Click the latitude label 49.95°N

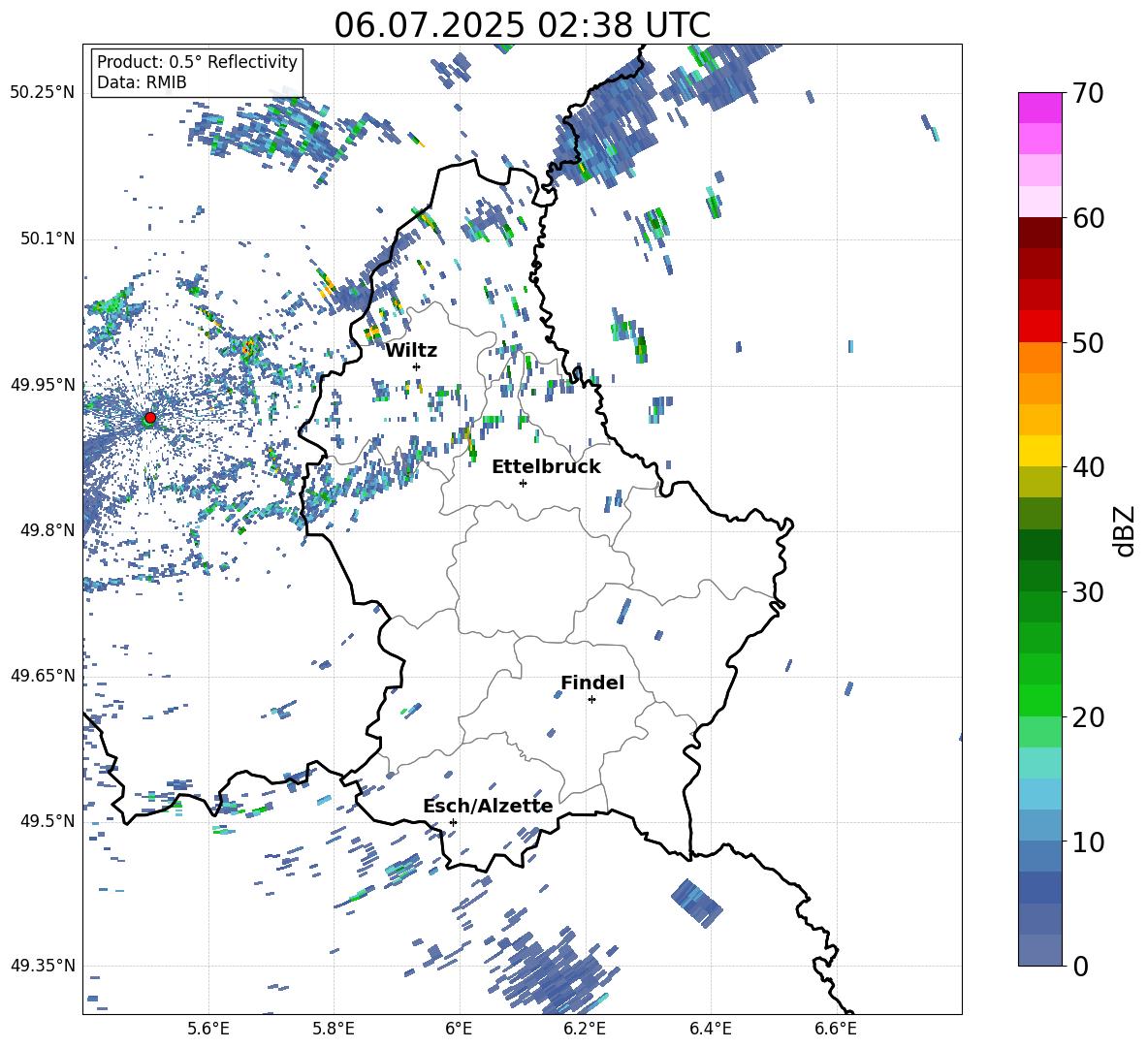pos(43,384)
